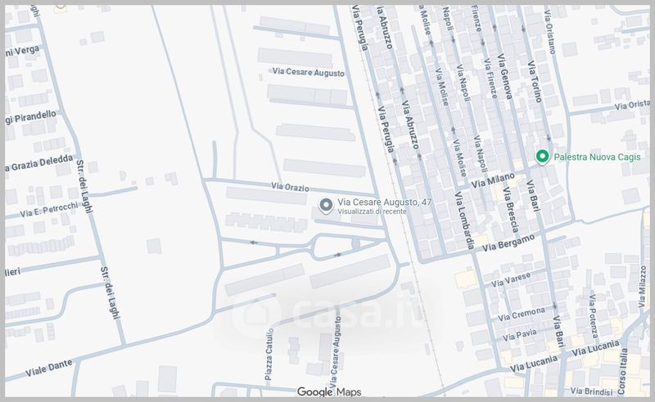Click the Visualizzati di recente text
The height and width of the screenshot is (402, 655).
[371, 212]
